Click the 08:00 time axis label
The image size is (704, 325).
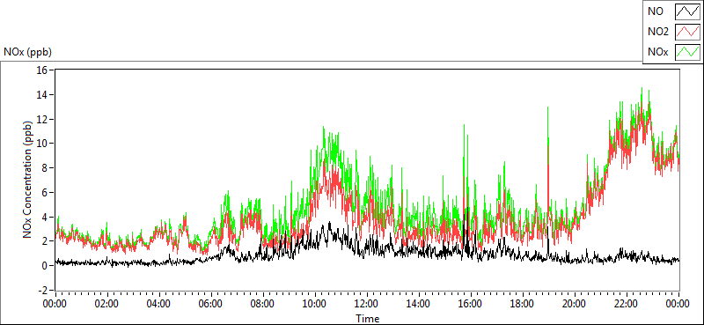(263, 304)
